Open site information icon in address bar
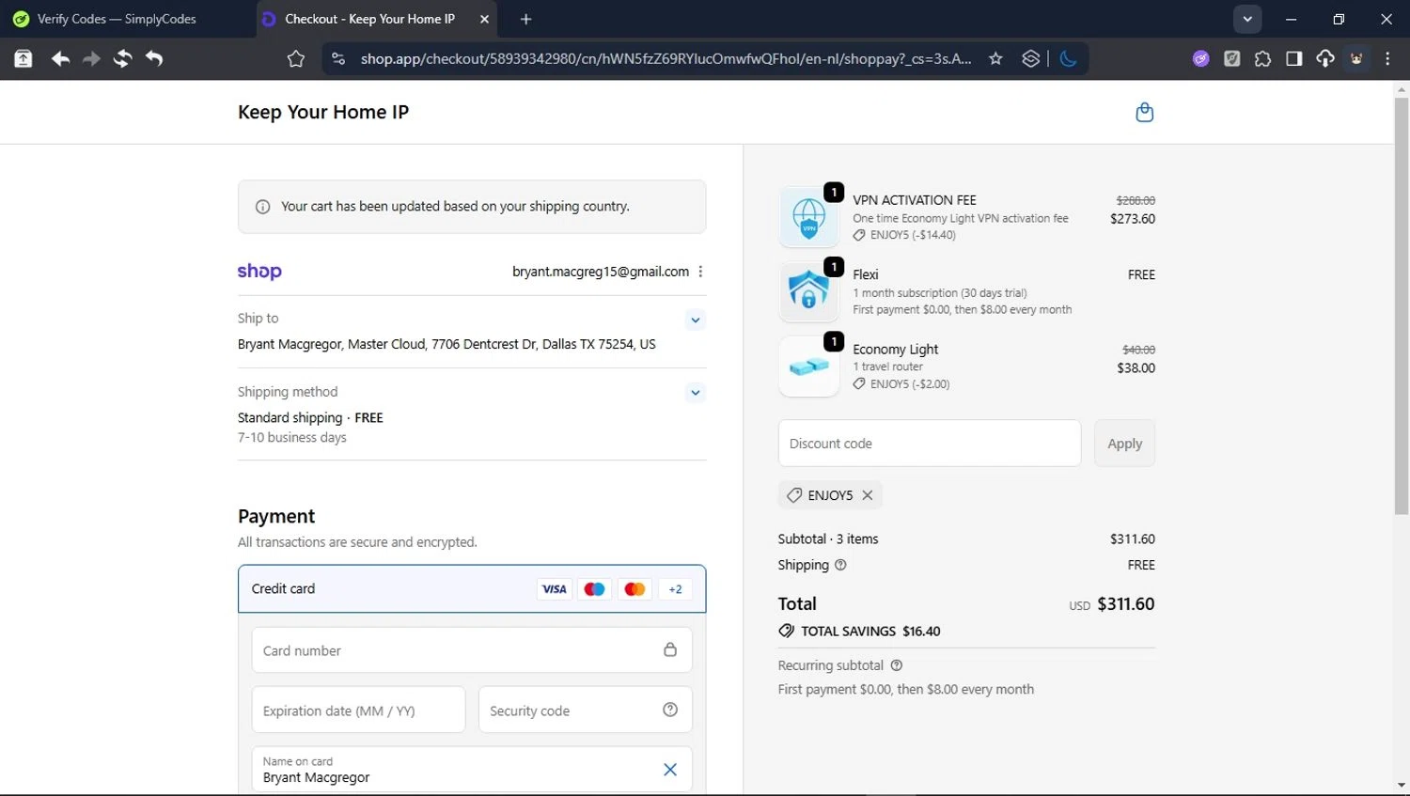Image resolution: width=1410 pixels, height=796 pixels. (x=339, y=58)
